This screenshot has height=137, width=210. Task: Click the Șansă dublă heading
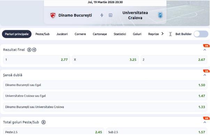point(13,75)
